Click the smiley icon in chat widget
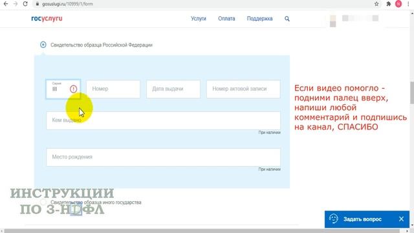Image resolution: width=414 pixels, height=233 pixels. pos(334,219)
